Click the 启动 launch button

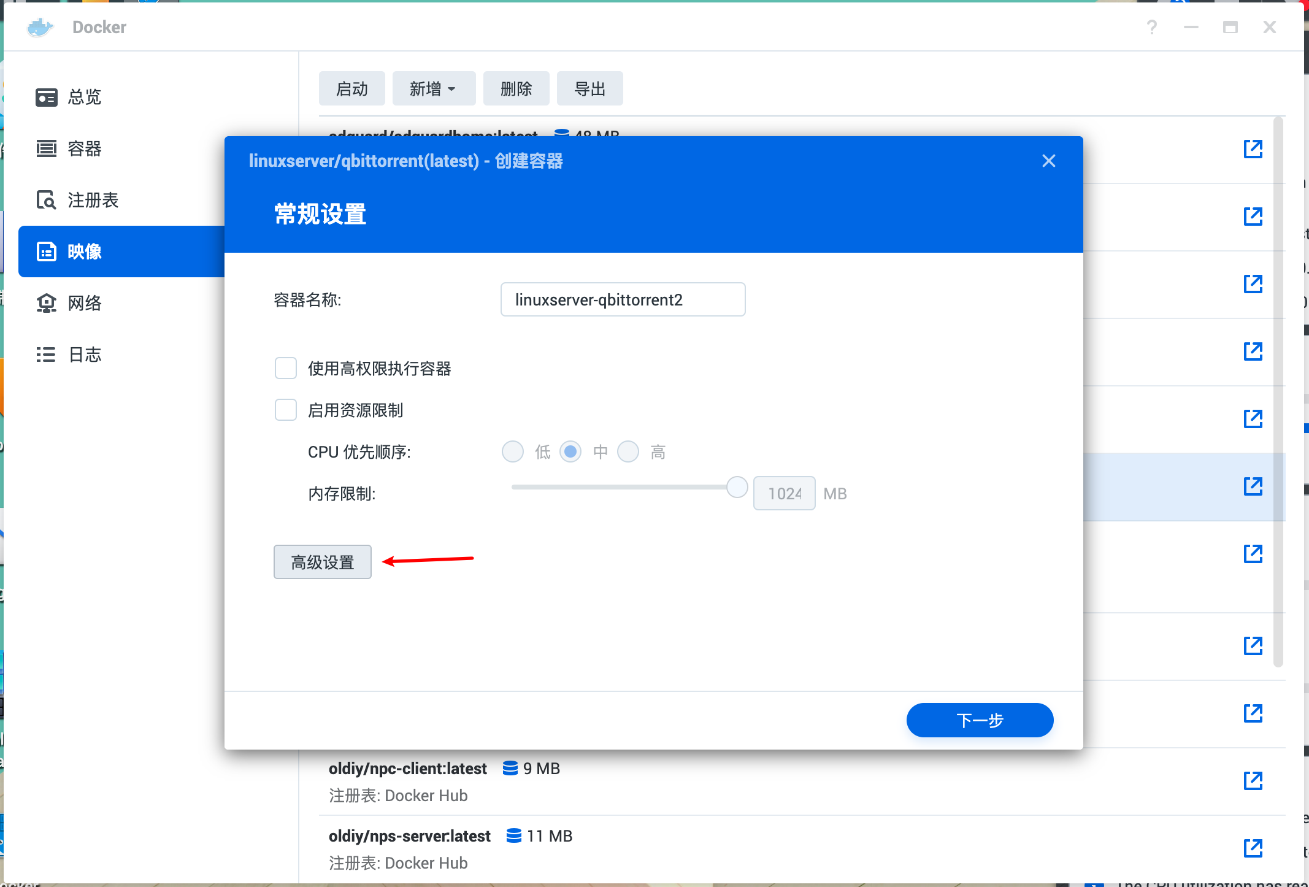click(352, 89)
